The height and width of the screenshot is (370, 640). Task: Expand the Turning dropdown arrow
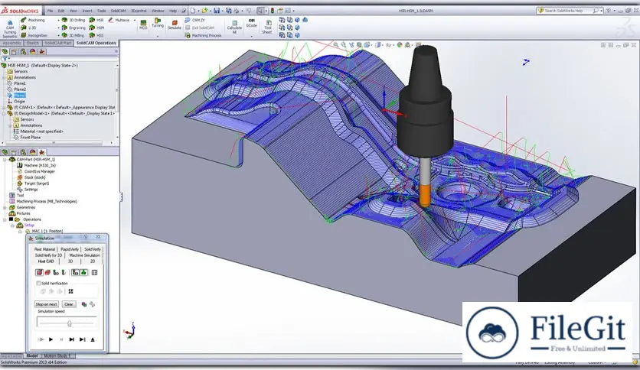(x=158, y=36)
